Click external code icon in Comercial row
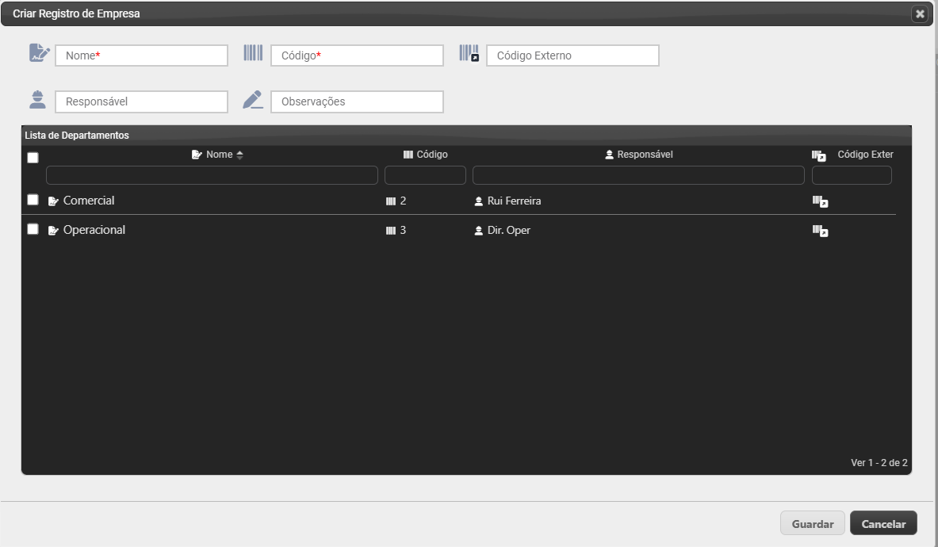 point(820,201)
